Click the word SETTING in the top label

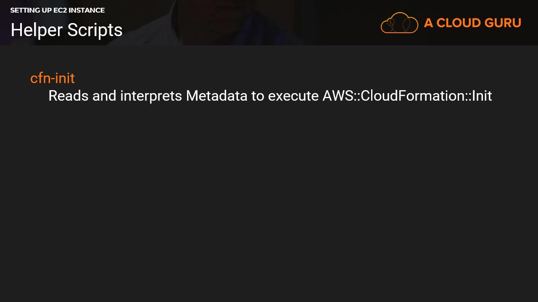point(25,10)
